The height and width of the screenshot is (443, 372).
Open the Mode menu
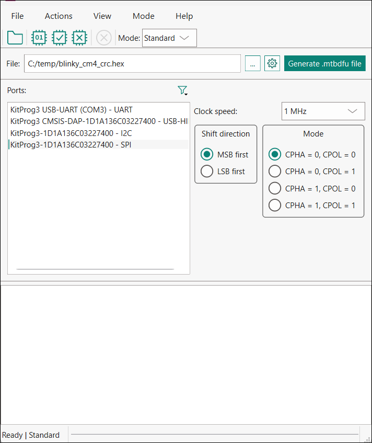(144, 16)
